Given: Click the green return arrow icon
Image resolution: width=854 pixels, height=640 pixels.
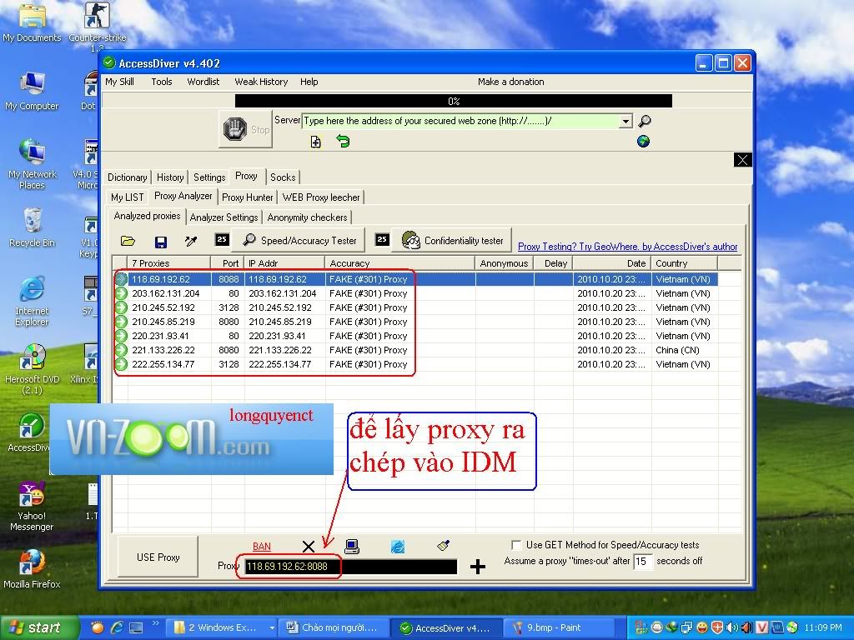Looking at the screenshot, I should (x=343, y=142).
